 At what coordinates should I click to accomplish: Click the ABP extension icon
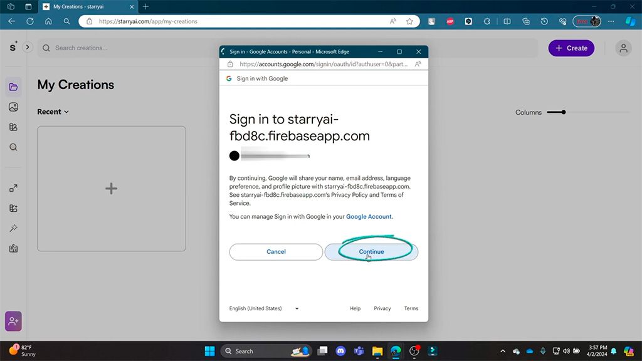(x=450, y=21)
